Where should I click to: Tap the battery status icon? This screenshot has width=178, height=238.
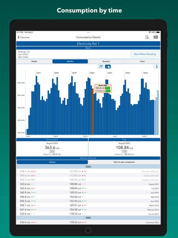coord(158,32)
